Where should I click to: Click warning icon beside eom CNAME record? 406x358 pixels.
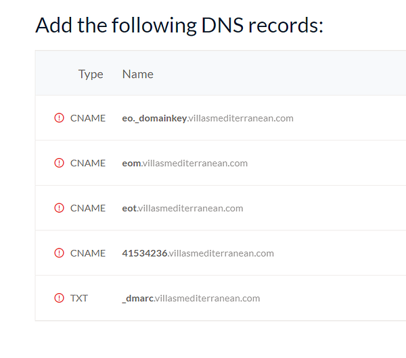click(x=59, y=163)
